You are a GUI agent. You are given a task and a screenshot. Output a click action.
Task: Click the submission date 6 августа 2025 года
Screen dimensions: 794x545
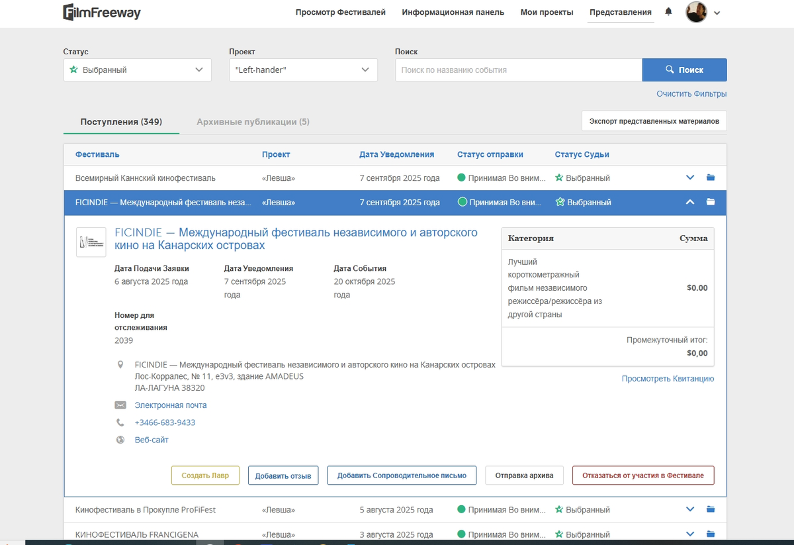tap(152, 281)
